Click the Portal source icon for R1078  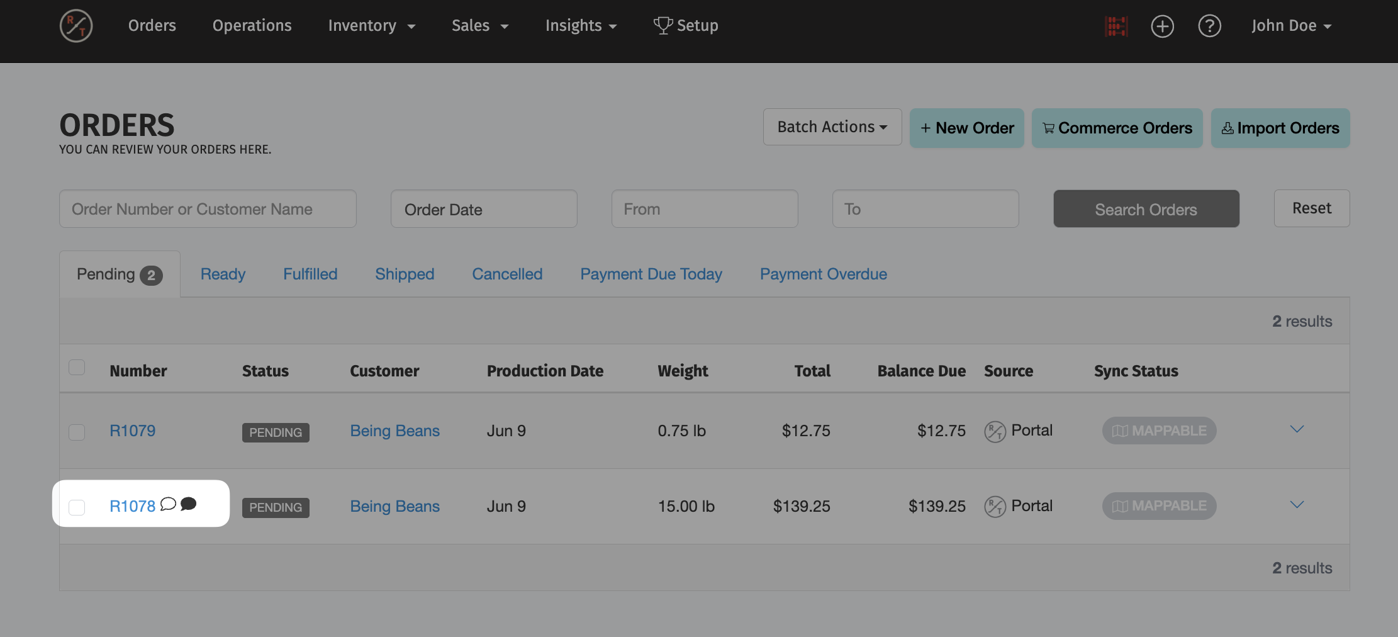pyautogui.click(x=995, y=507)
